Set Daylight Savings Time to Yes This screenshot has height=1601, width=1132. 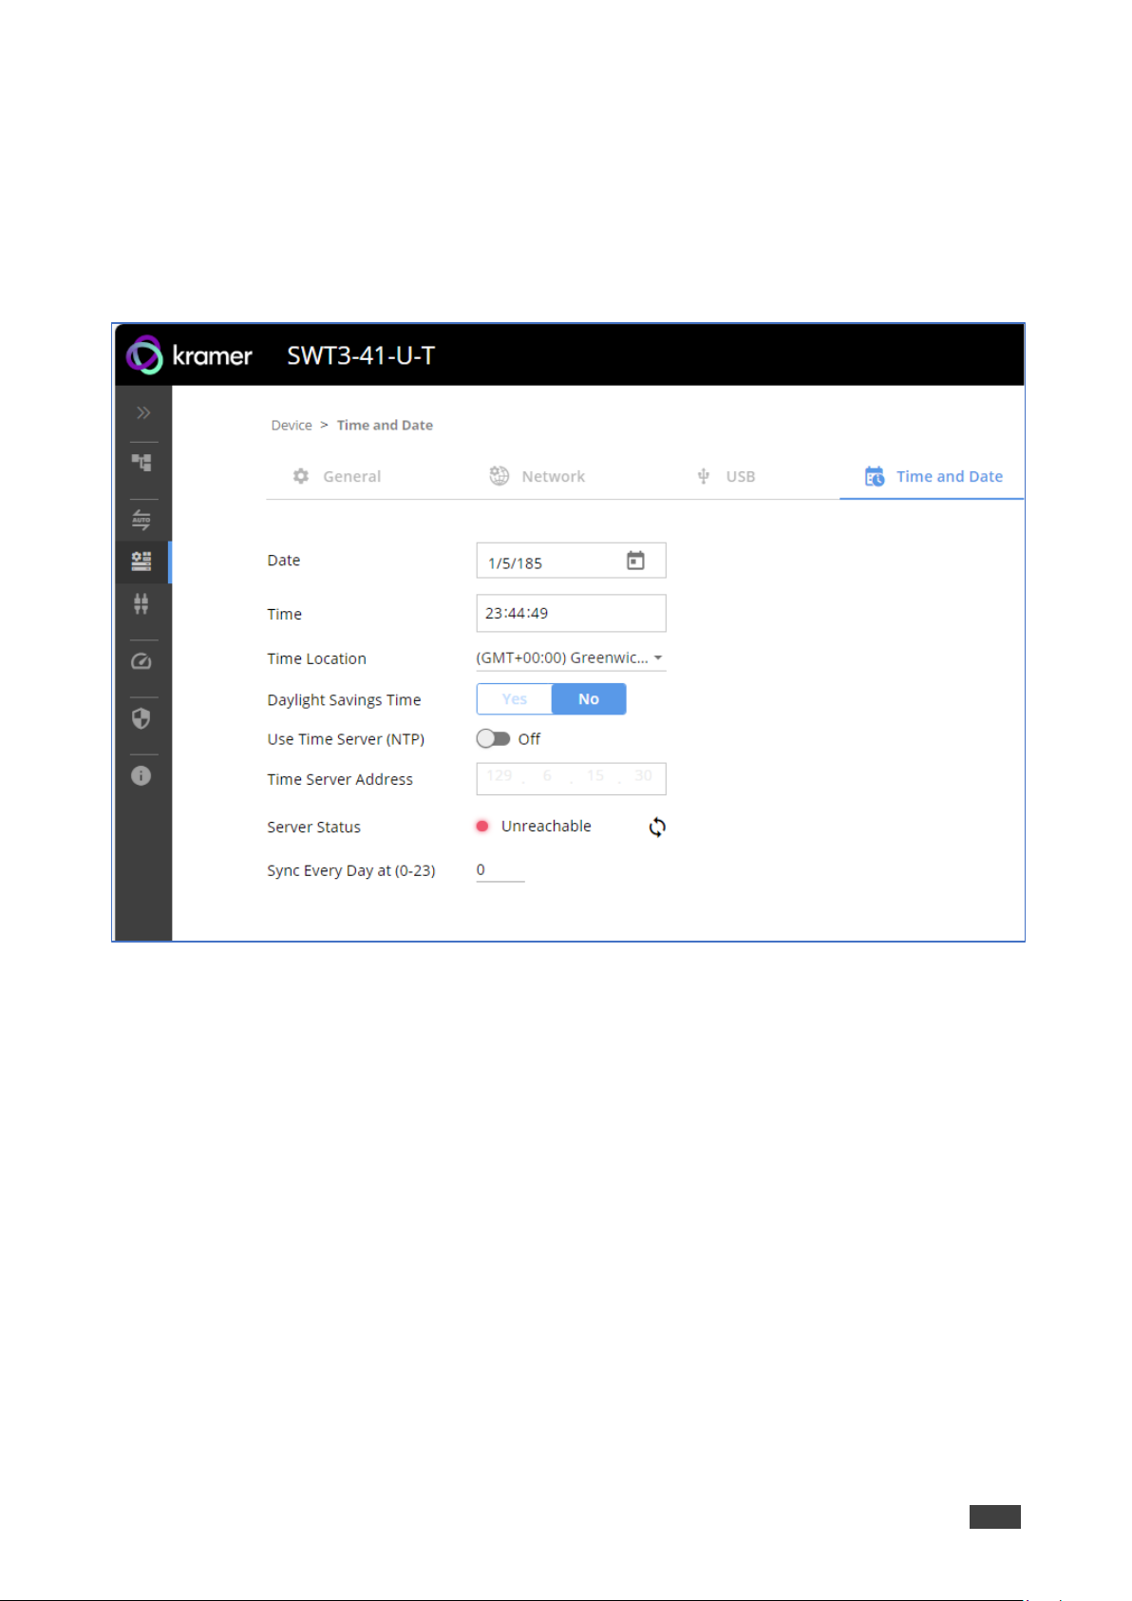[515, 699]
